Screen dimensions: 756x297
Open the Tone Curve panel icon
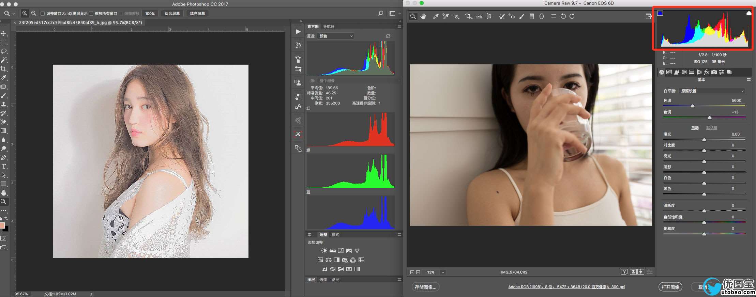(x=669, y=72)
